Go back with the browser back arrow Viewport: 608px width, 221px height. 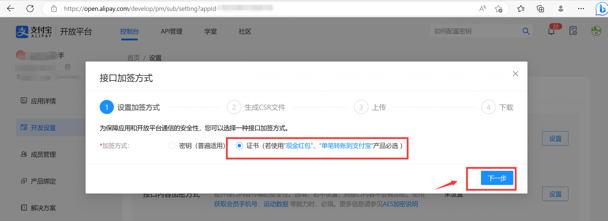pyautogui.click(x=10, y=8)
